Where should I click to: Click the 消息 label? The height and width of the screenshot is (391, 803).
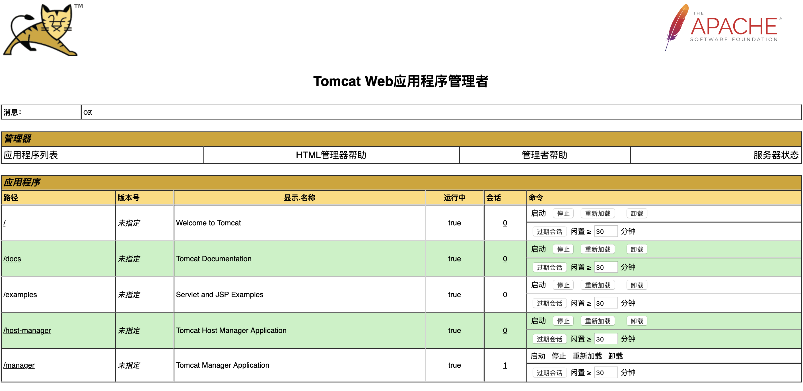pyautogui.click(x=13, y=112)
